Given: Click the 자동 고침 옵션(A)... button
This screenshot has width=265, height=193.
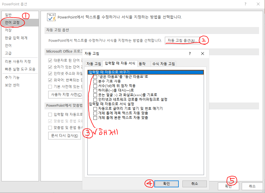Looking at the screenshot, I should 182,40.
